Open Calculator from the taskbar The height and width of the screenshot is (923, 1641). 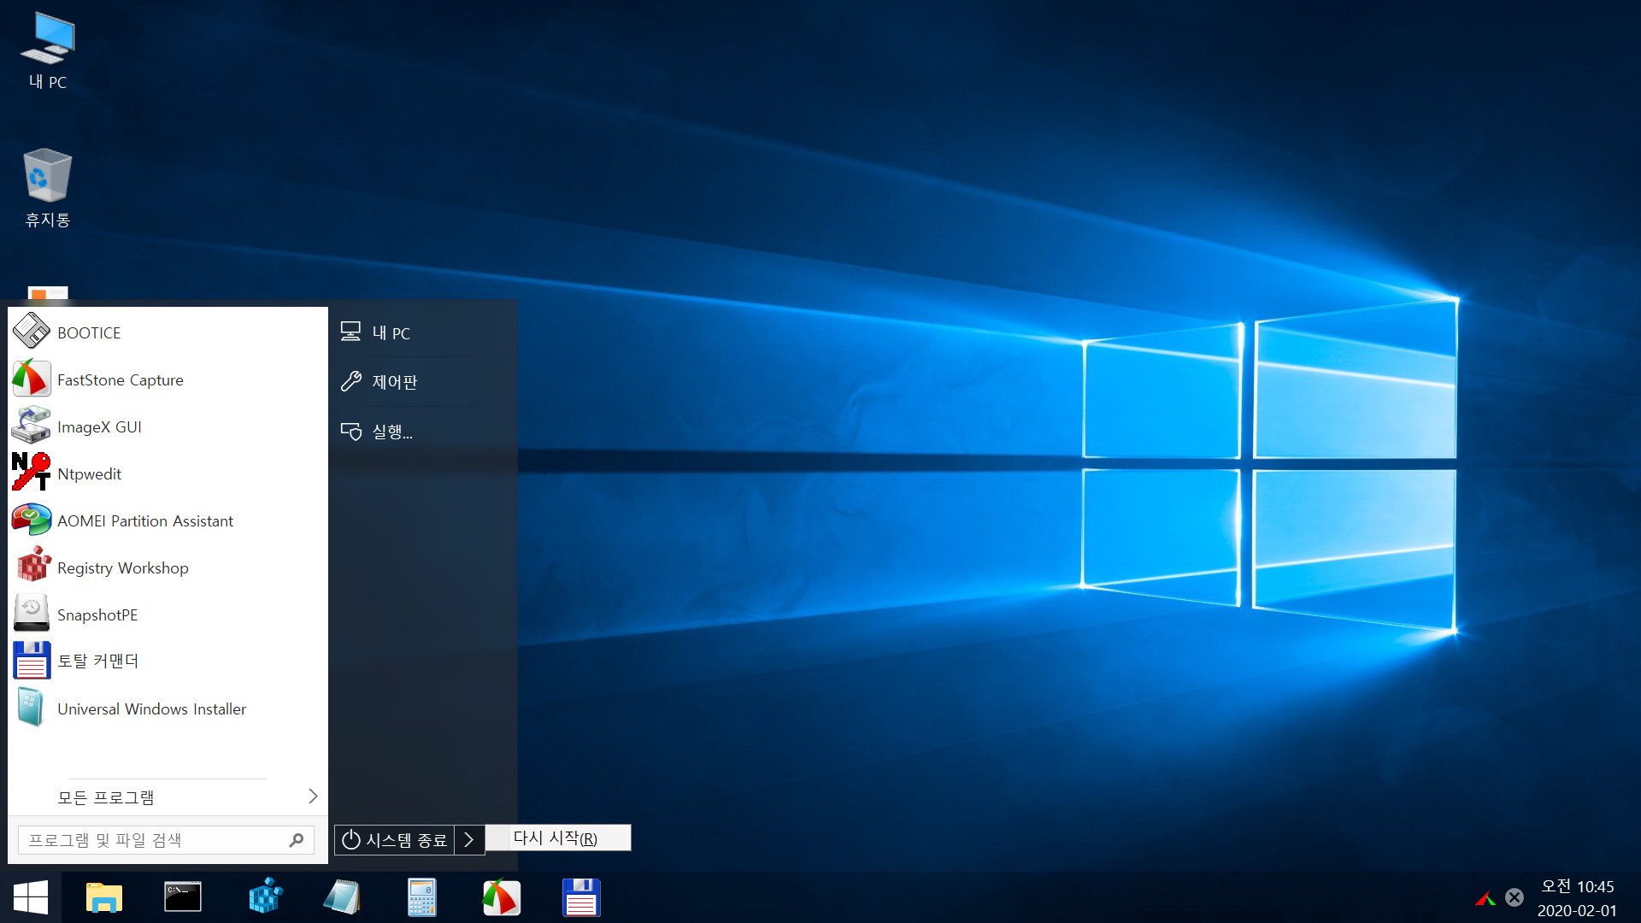(x=422, y=897)
